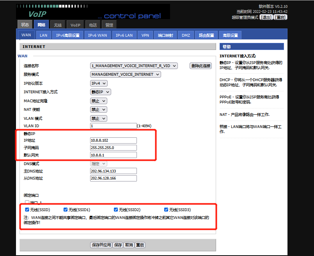Click into the IP地址 input field

coord(113,140)
